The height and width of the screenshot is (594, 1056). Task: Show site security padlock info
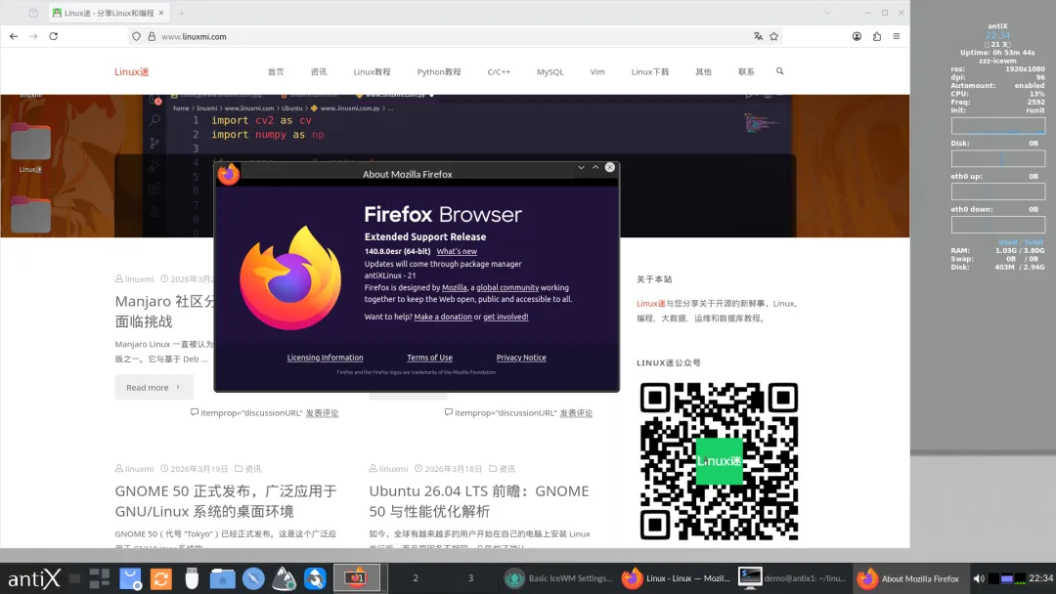point(152,36)
